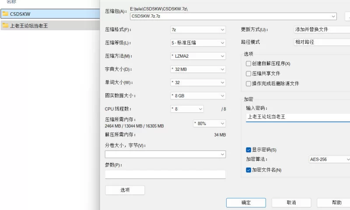Viewport: 350px width, 210px height.
Task: Expand the CPU 线程数 dropdown
Action: (x=187, y=109)
